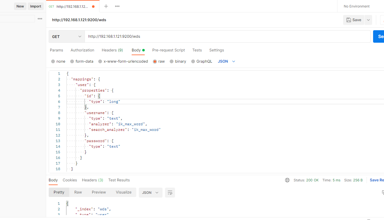Select the none body type
Screen dimensions: 384x220
tap(58, 61)
